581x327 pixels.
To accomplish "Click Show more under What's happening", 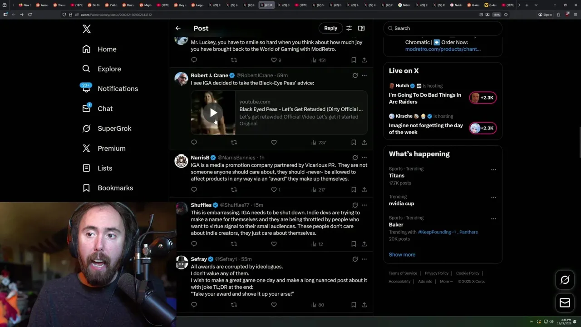I will [402, 255].
